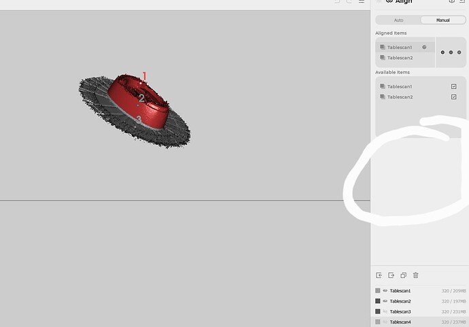Image resolution: width=469 pixels, height=327 pixels.
Task: Select Tablescan2 in Aligned Items
Action: 400,58
